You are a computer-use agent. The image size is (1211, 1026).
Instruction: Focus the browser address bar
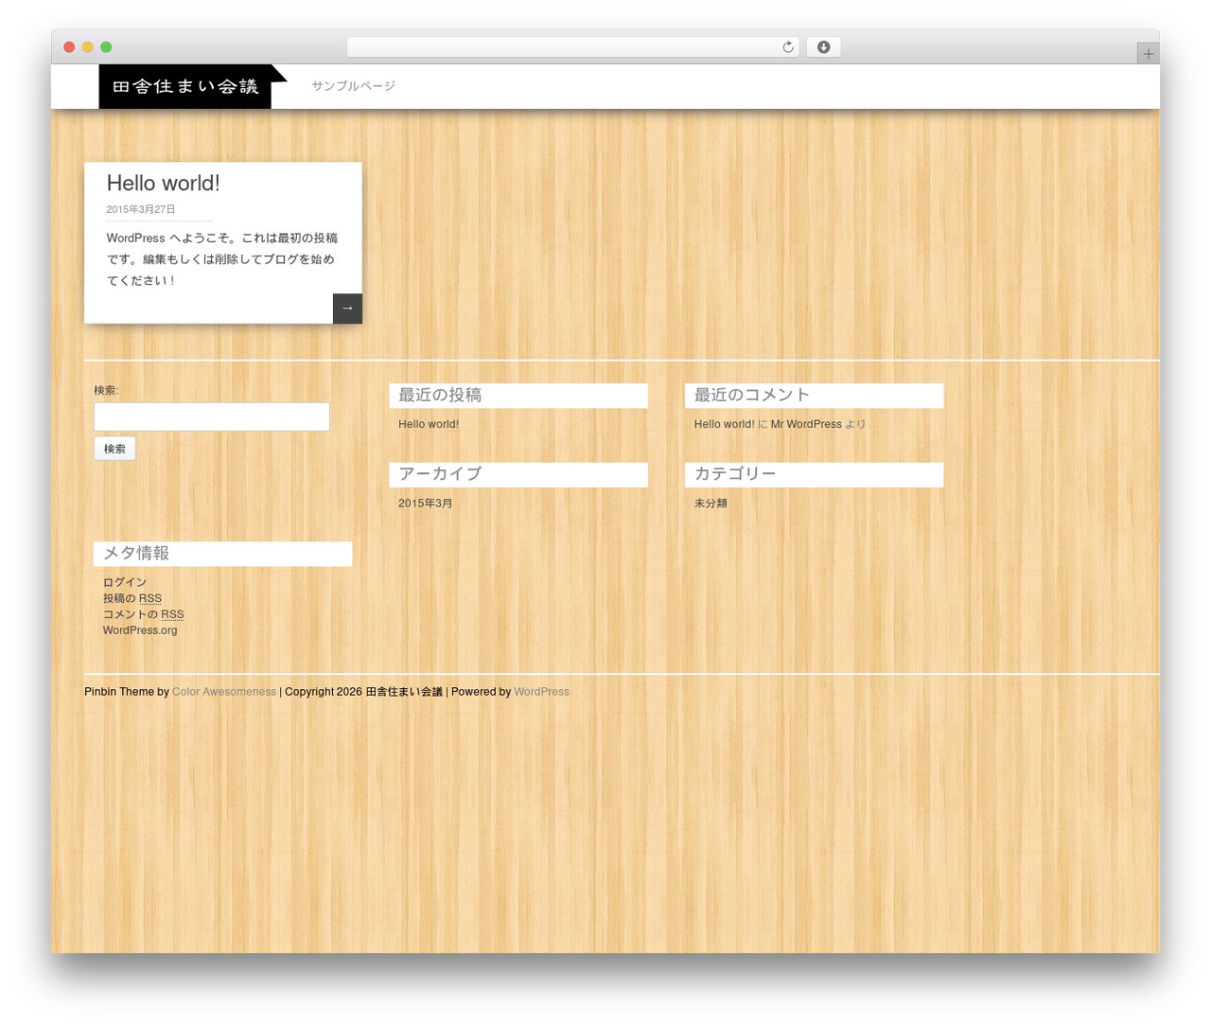click(x=572, y=47)
